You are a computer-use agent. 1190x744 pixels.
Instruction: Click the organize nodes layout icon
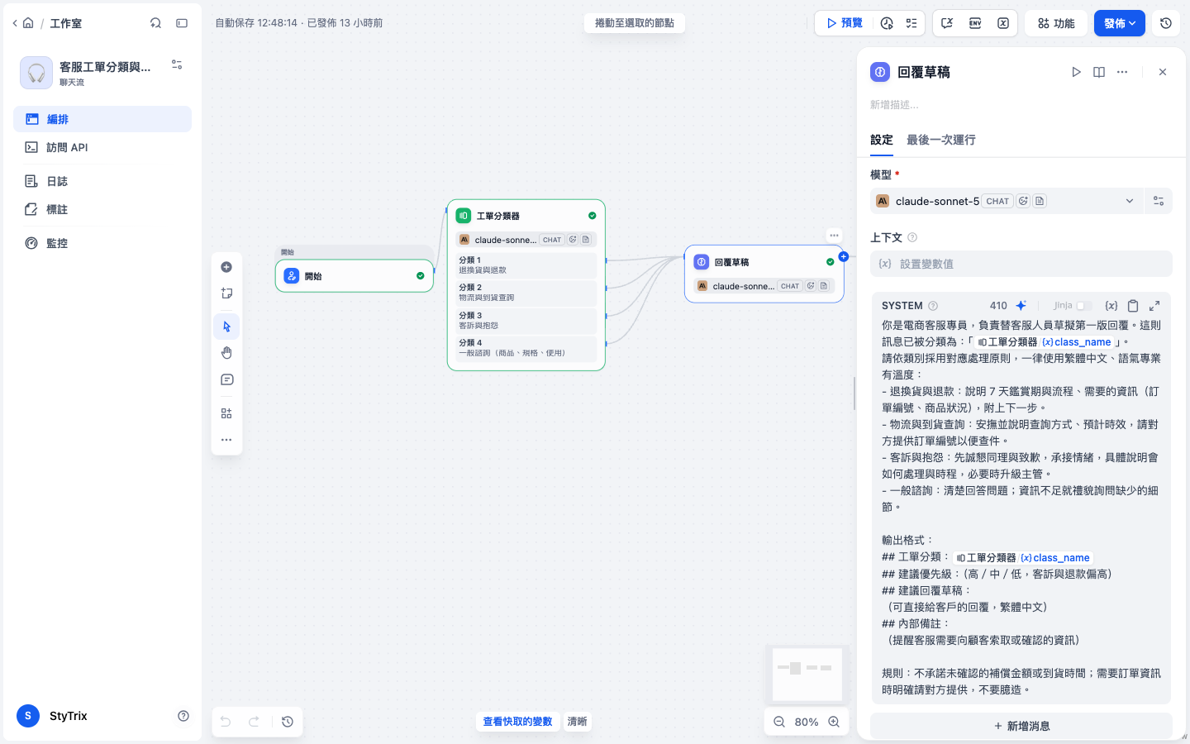click(226, 413)
